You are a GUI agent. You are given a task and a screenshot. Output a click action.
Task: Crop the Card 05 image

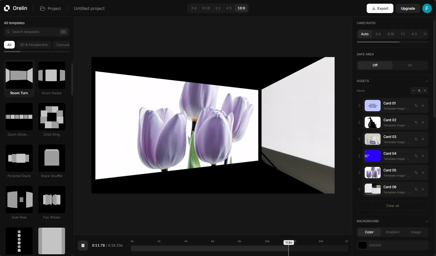coord(416,173)
